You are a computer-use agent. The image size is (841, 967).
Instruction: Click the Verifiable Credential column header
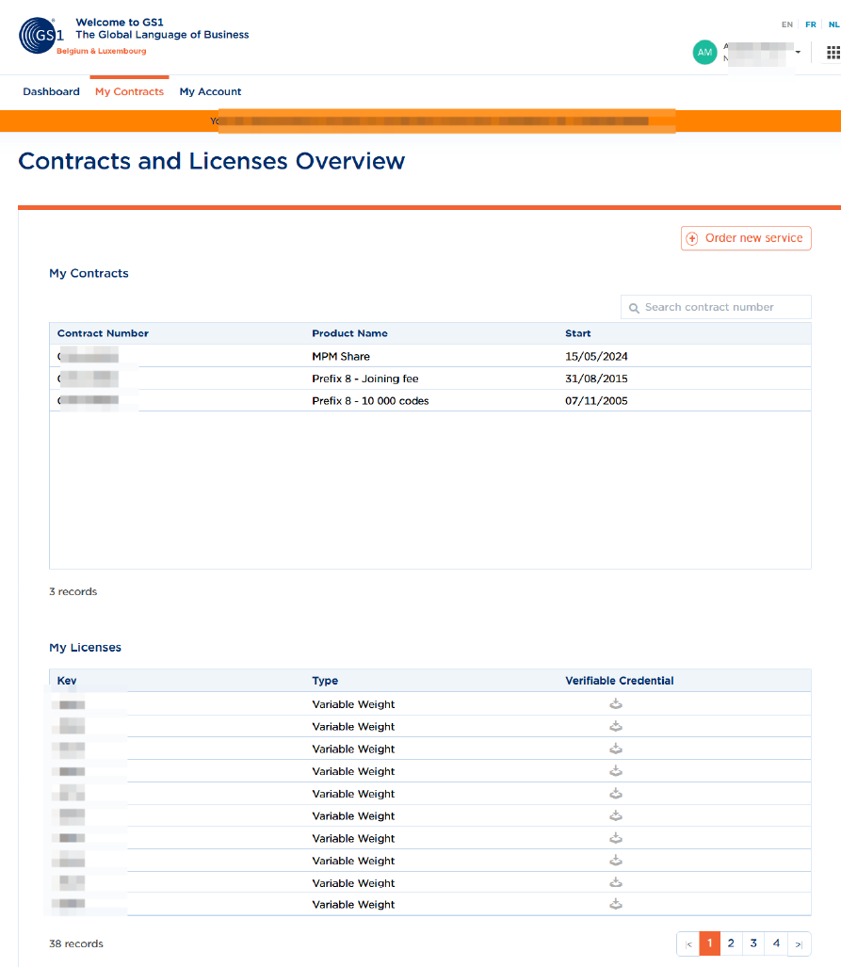pyautogui.click(x=620, y=681)
